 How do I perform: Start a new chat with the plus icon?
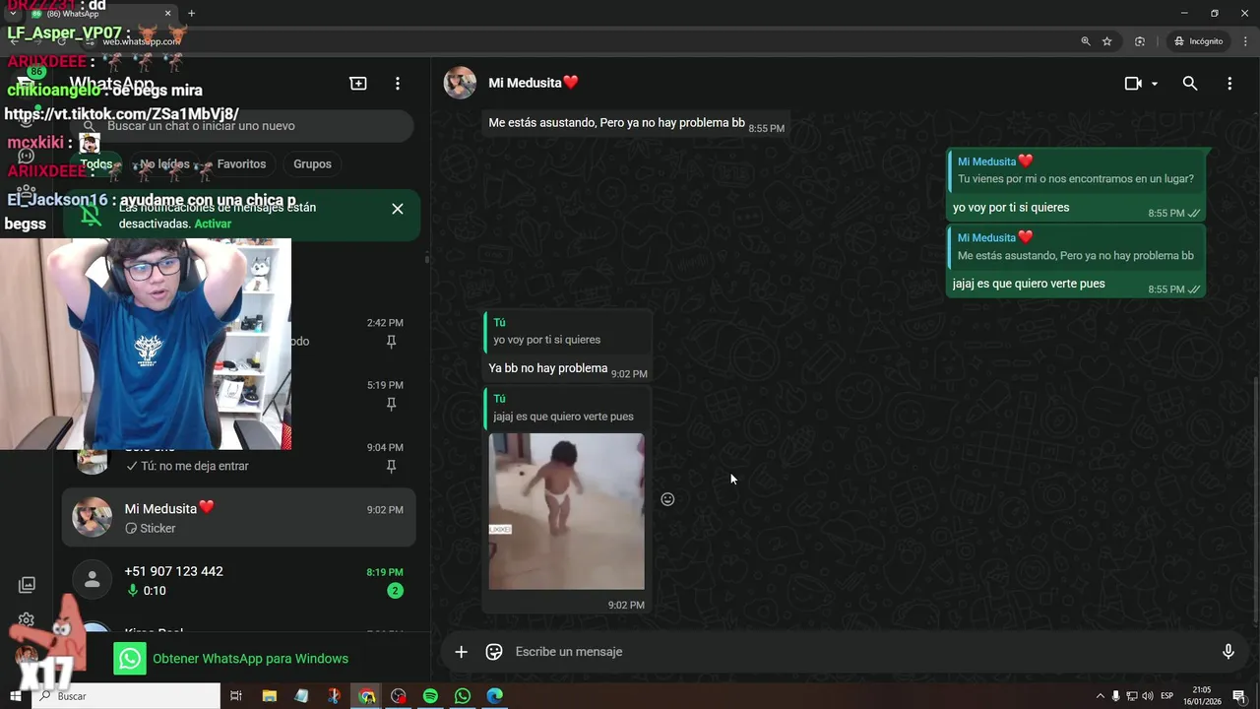358,84
